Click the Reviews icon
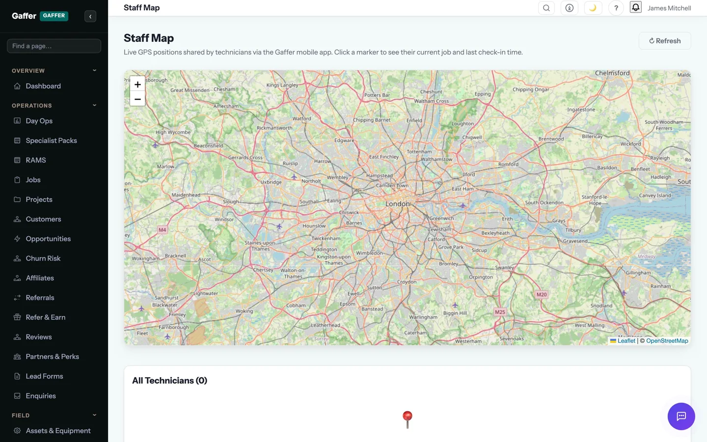This screenshot has width=707, height=442. point(17,337)
